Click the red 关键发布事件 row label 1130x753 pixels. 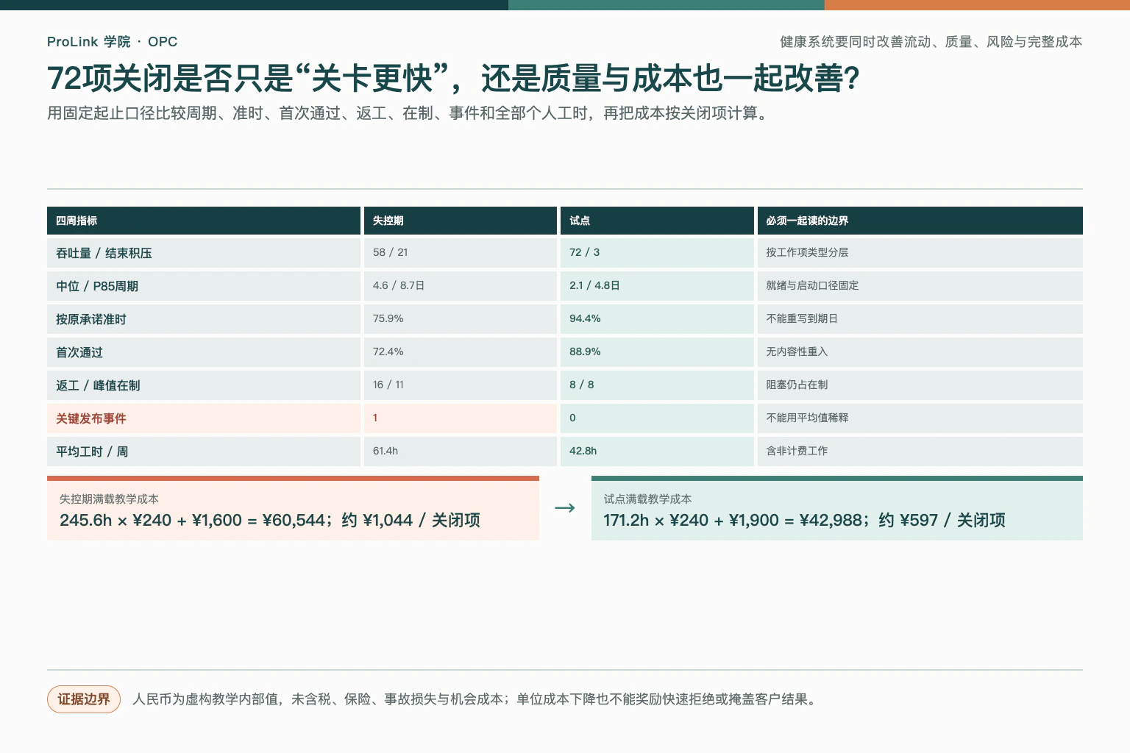click(204, 418)
